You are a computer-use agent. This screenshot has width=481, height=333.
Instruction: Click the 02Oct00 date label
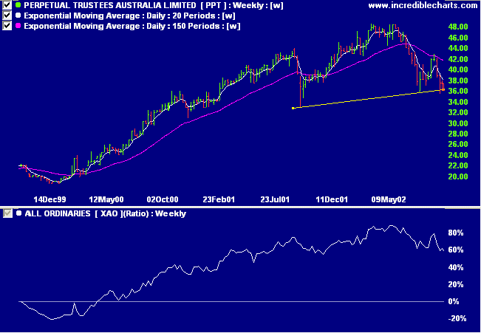(163, 199)
